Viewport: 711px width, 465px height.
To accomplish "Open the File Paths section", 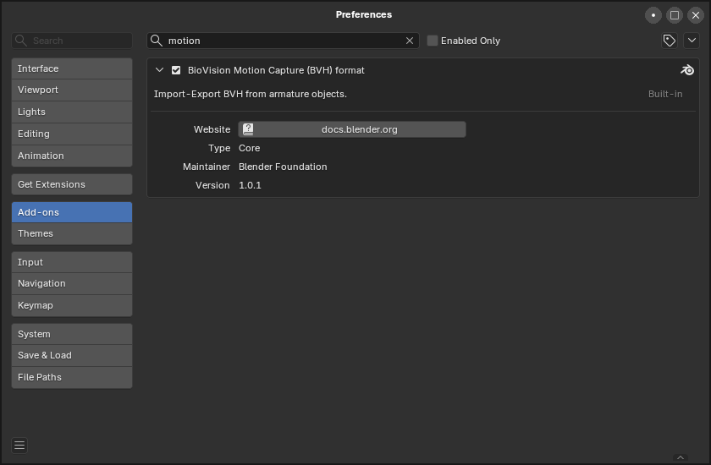I will tap(72, 377).
